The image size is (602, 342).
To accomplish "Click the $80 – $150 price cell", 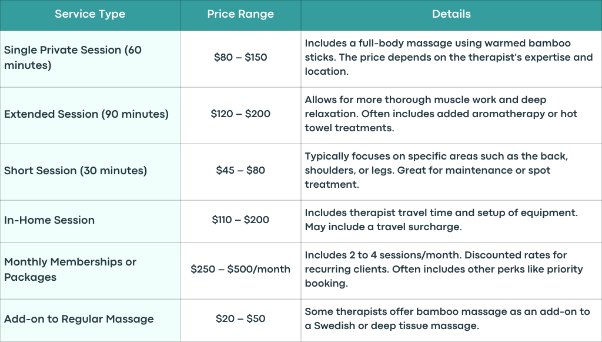I will tap(240, 59).
